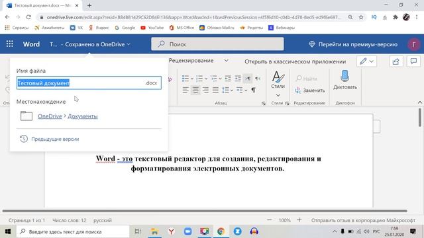Click the Заменить button
This screenshot has width=424, height=238.
coord(310,90)
